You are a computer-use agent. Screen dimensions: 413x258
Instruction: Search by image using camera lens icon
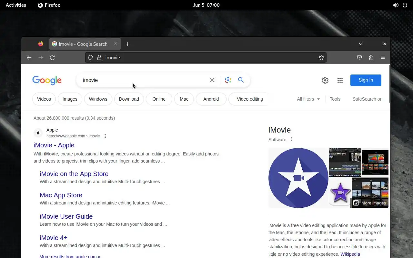[228, 80]
